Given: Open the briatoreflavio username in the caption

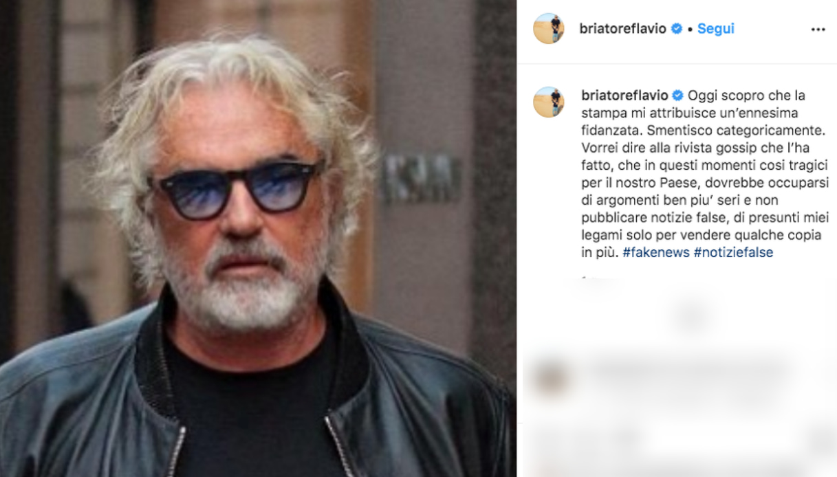Looking at the screenshot, I should click(624, 95).
